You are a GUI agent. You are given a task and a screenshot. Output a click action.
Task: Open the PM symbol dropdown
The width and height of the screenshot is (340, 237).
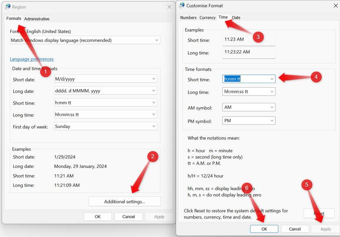[249, 121]
